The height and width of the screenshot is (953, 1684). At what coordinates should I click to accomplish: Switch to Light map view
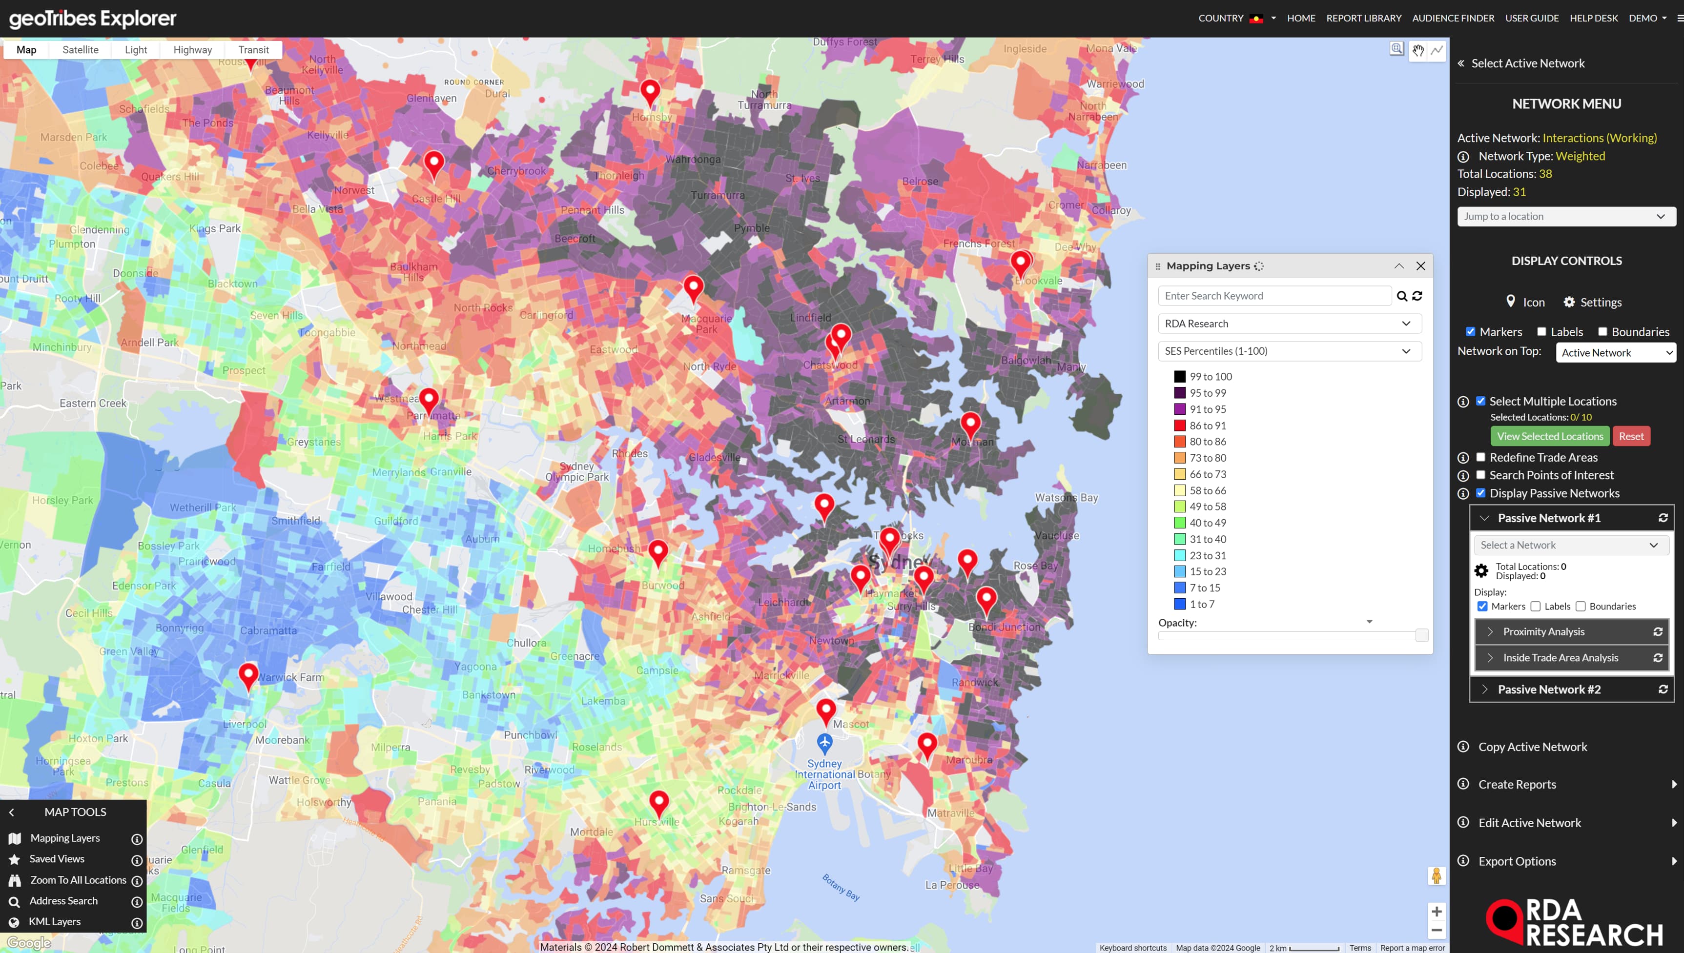(136, 50)
